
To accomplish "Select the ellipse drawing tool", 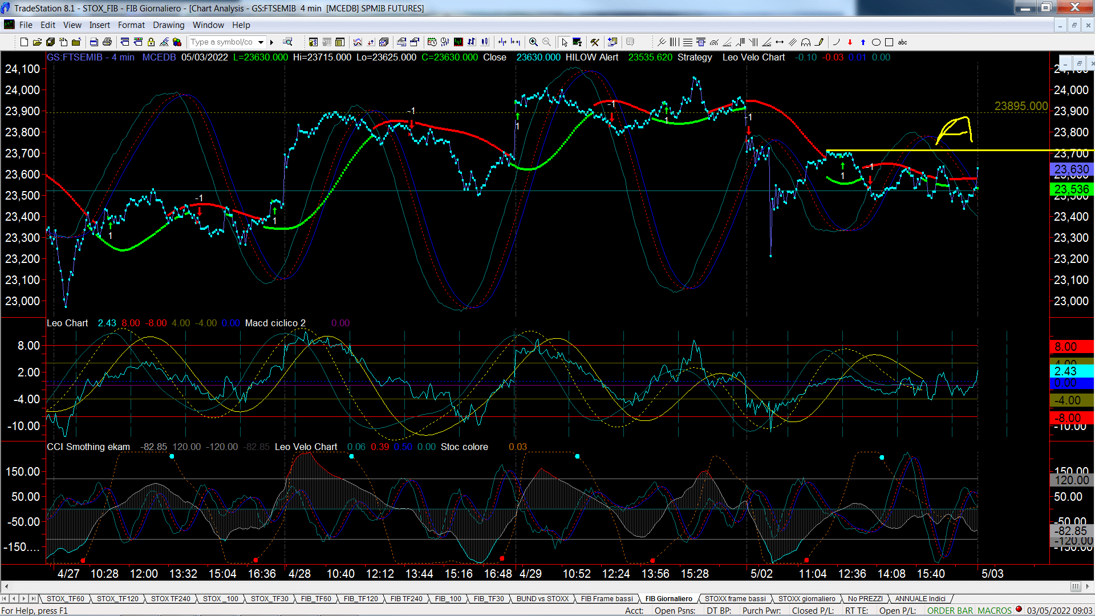I will [x=876, y=42].
